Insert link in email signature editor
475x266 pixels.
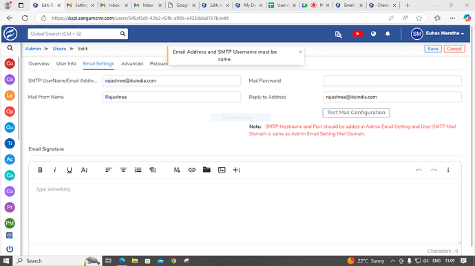[x=192, y=170]
